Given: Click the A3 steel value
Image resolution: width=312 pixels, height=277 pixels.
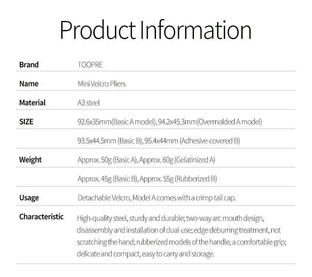Looking at the screenshot, I should tap(88, 103).
